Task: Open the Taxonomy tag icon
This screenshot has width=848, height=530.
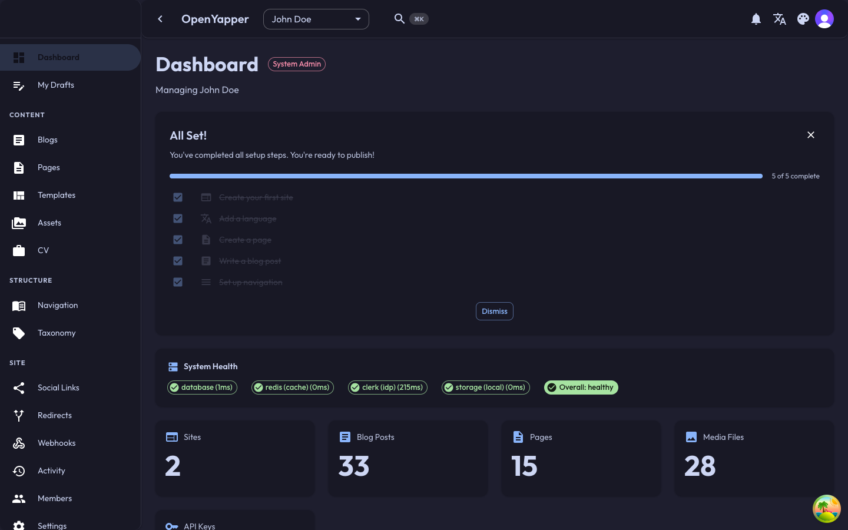Action: click(x=18, y=333)
